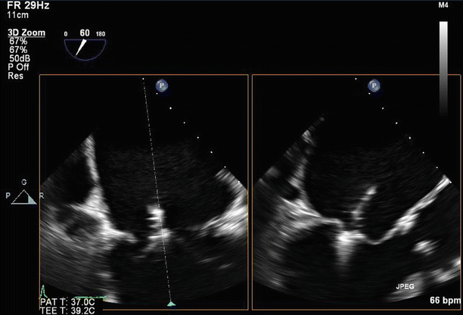
Task: Select the right echo image panel
Action: click(356, 189)
